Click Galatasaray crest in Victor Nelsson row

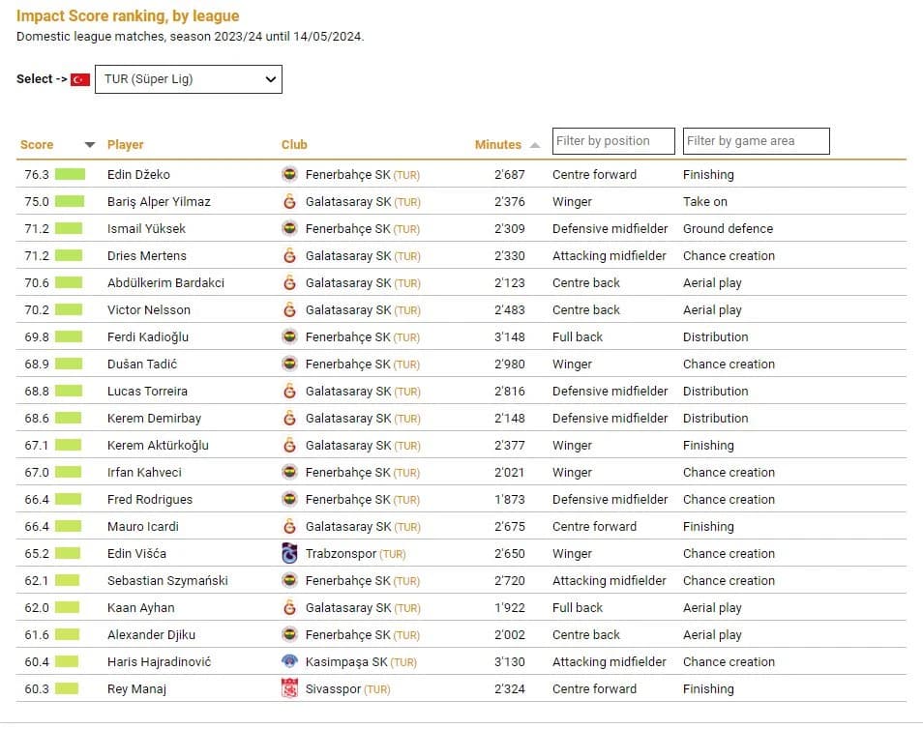pos(289,310)
